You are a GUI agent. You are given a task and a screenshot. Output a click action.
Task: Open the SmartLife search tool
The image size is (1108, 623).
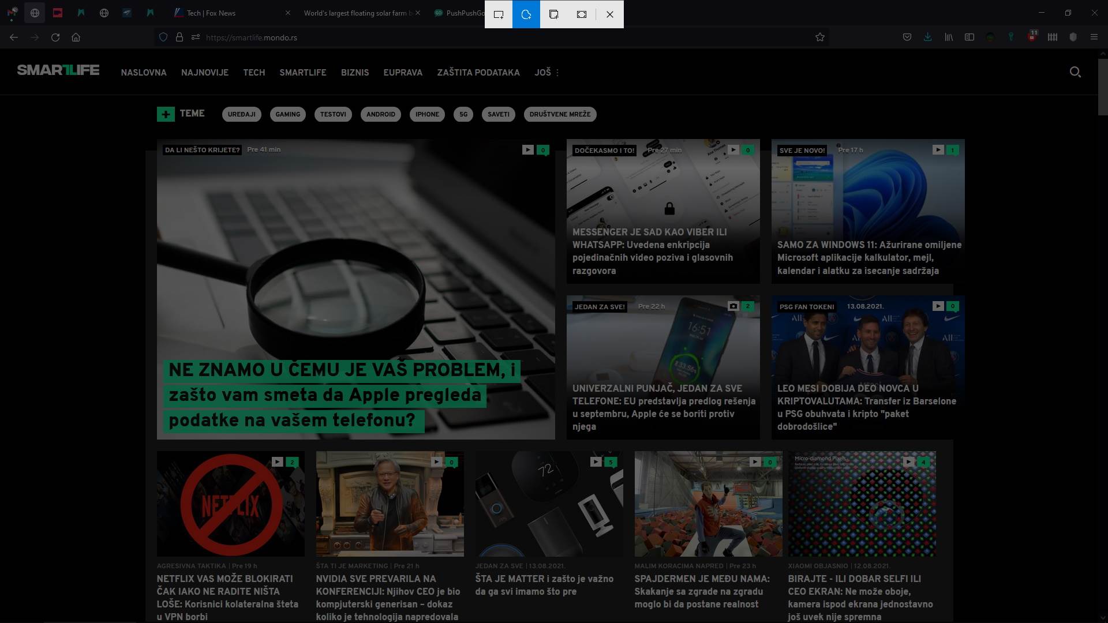(1075, 72)
